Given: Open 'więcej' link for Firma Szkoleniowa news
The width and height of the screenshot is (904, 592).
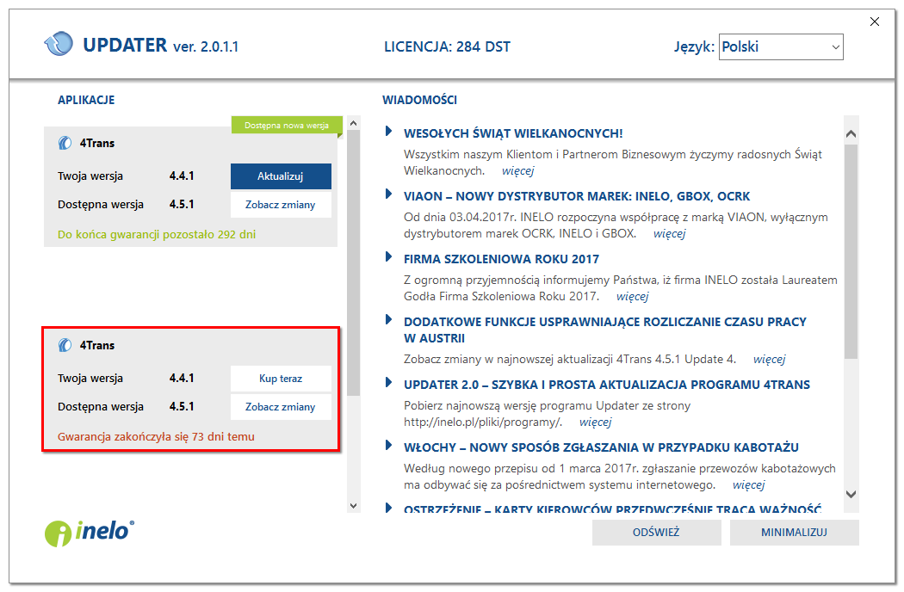Looking at the screenshot, I should 633,296.
